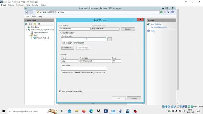
Task: Open Dropbox from the taskbar
Action: [x=98, y=111]
